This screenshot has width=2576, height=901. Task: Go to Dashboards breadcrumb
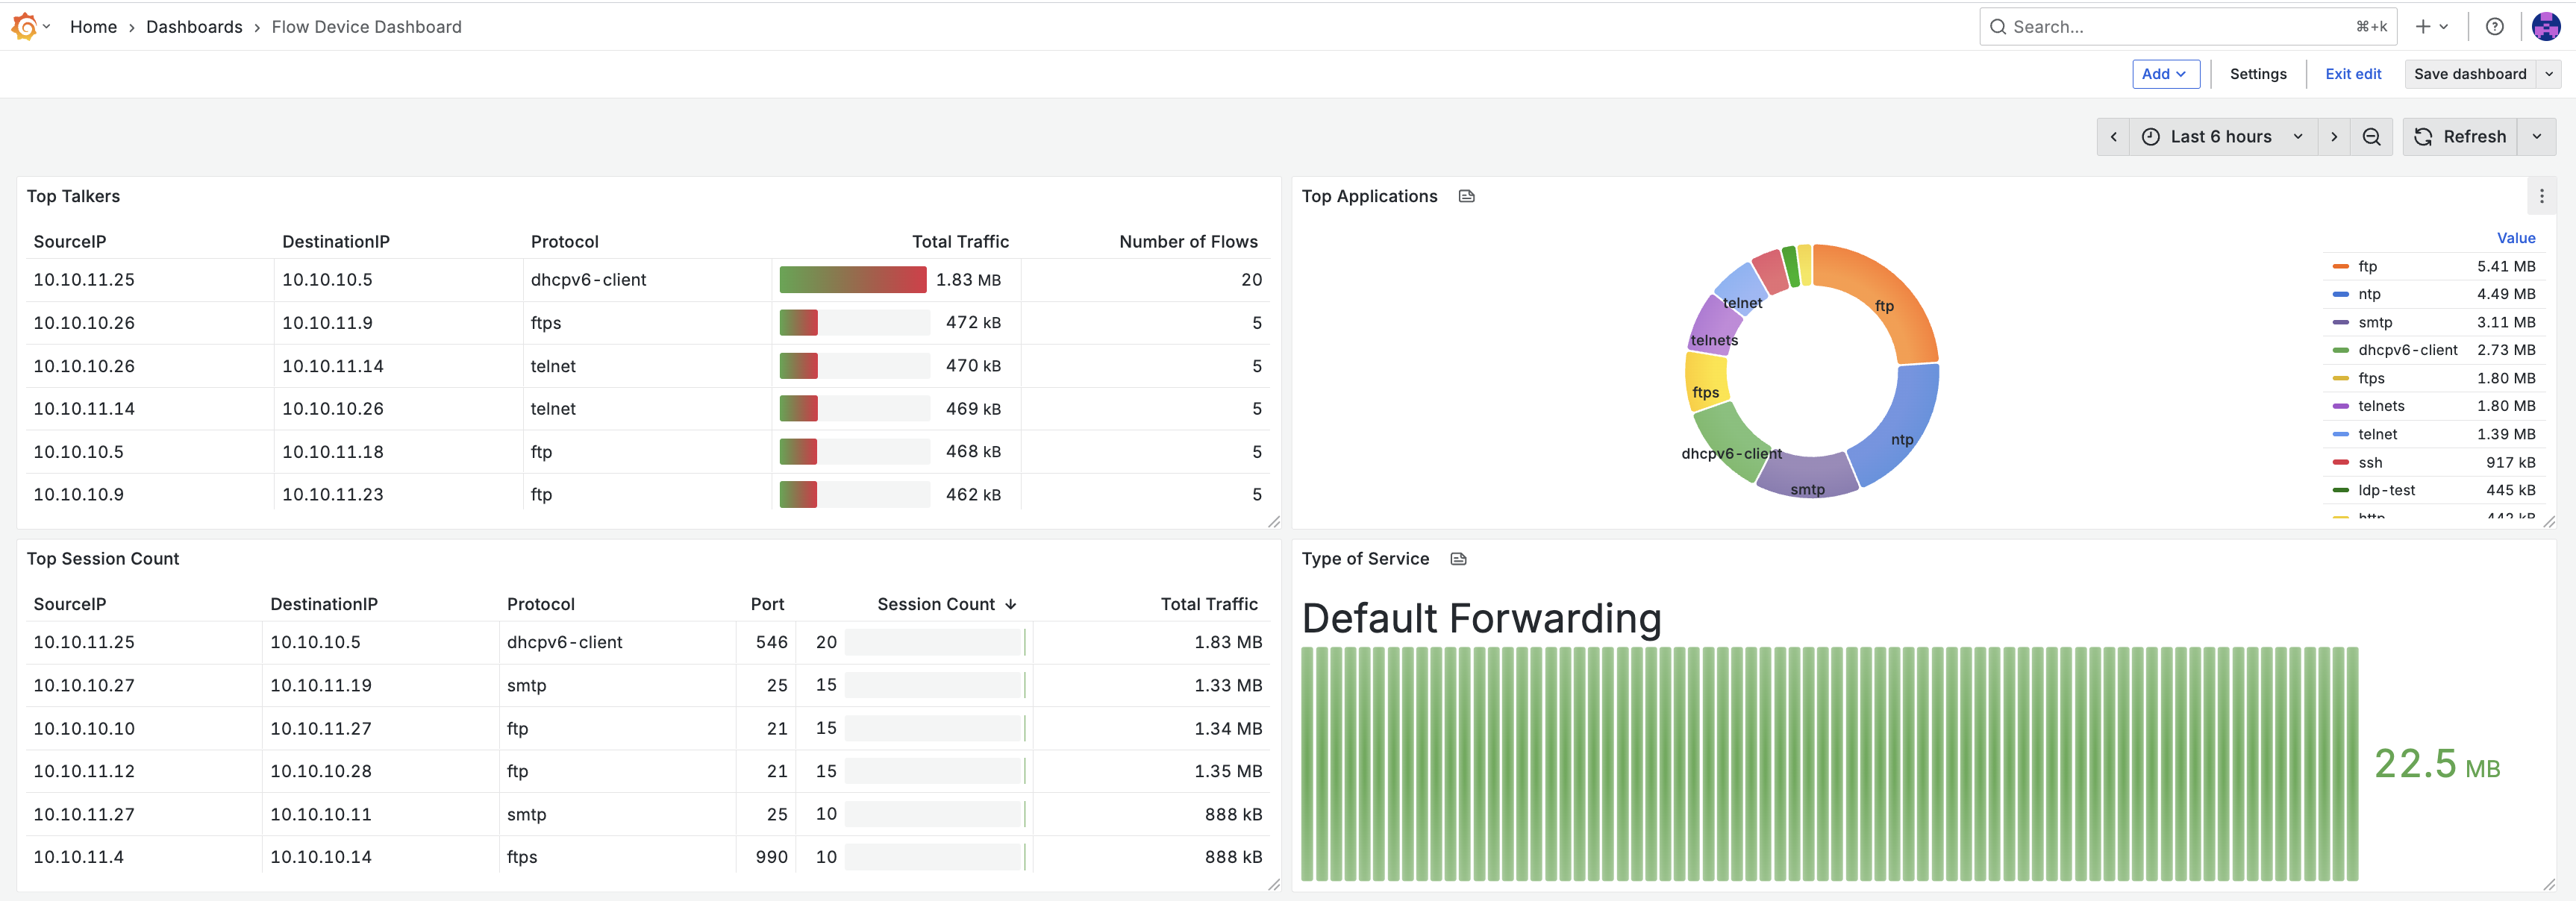point(194,27)
